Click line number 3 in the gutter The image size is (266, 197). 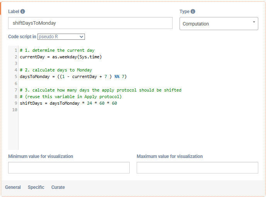click(x=16, y=63)
